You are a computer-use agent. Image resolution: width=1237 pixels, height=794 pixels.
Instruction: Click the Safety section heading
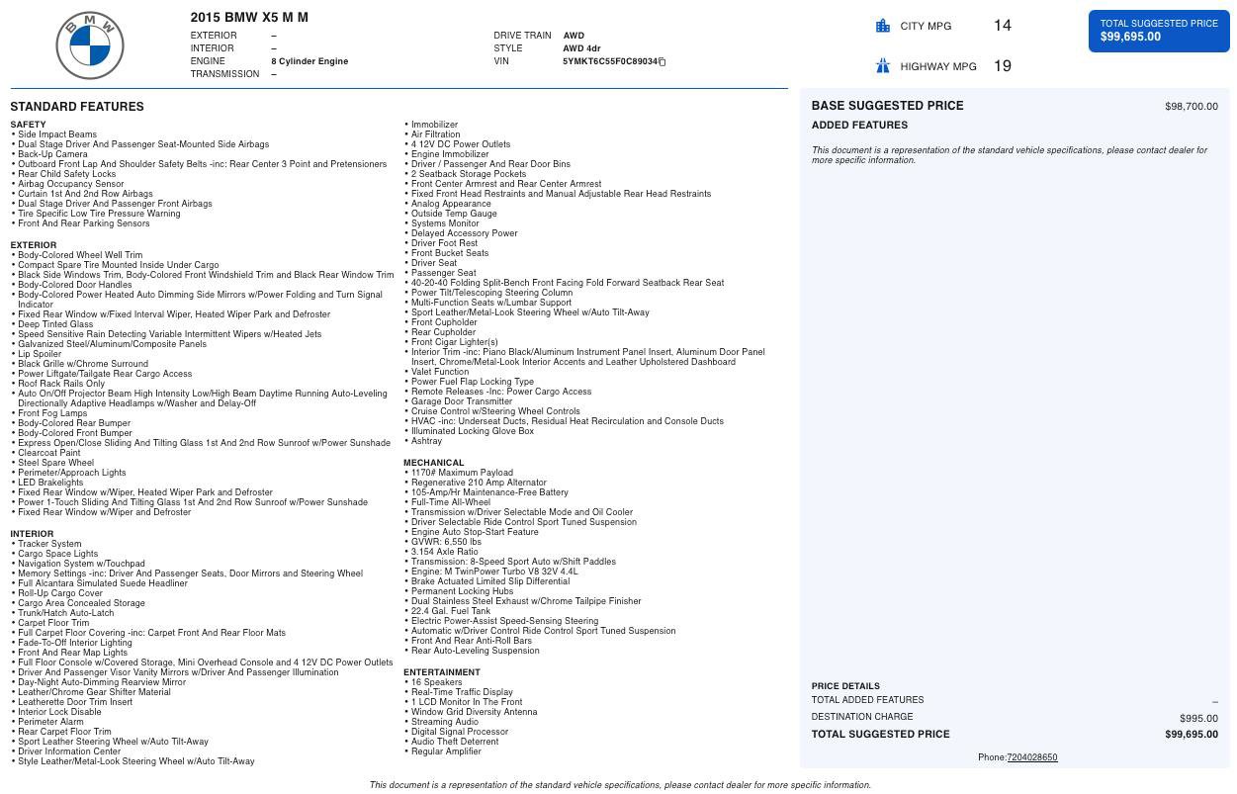tap(29, 125)
